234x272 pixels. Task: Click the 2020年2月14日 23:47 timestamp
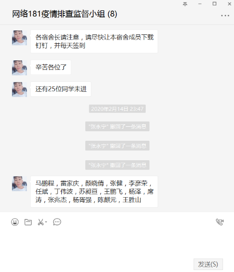pos(117,109)
